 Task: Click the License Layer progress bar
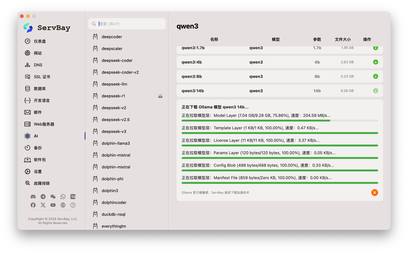[x=280, y=145]
